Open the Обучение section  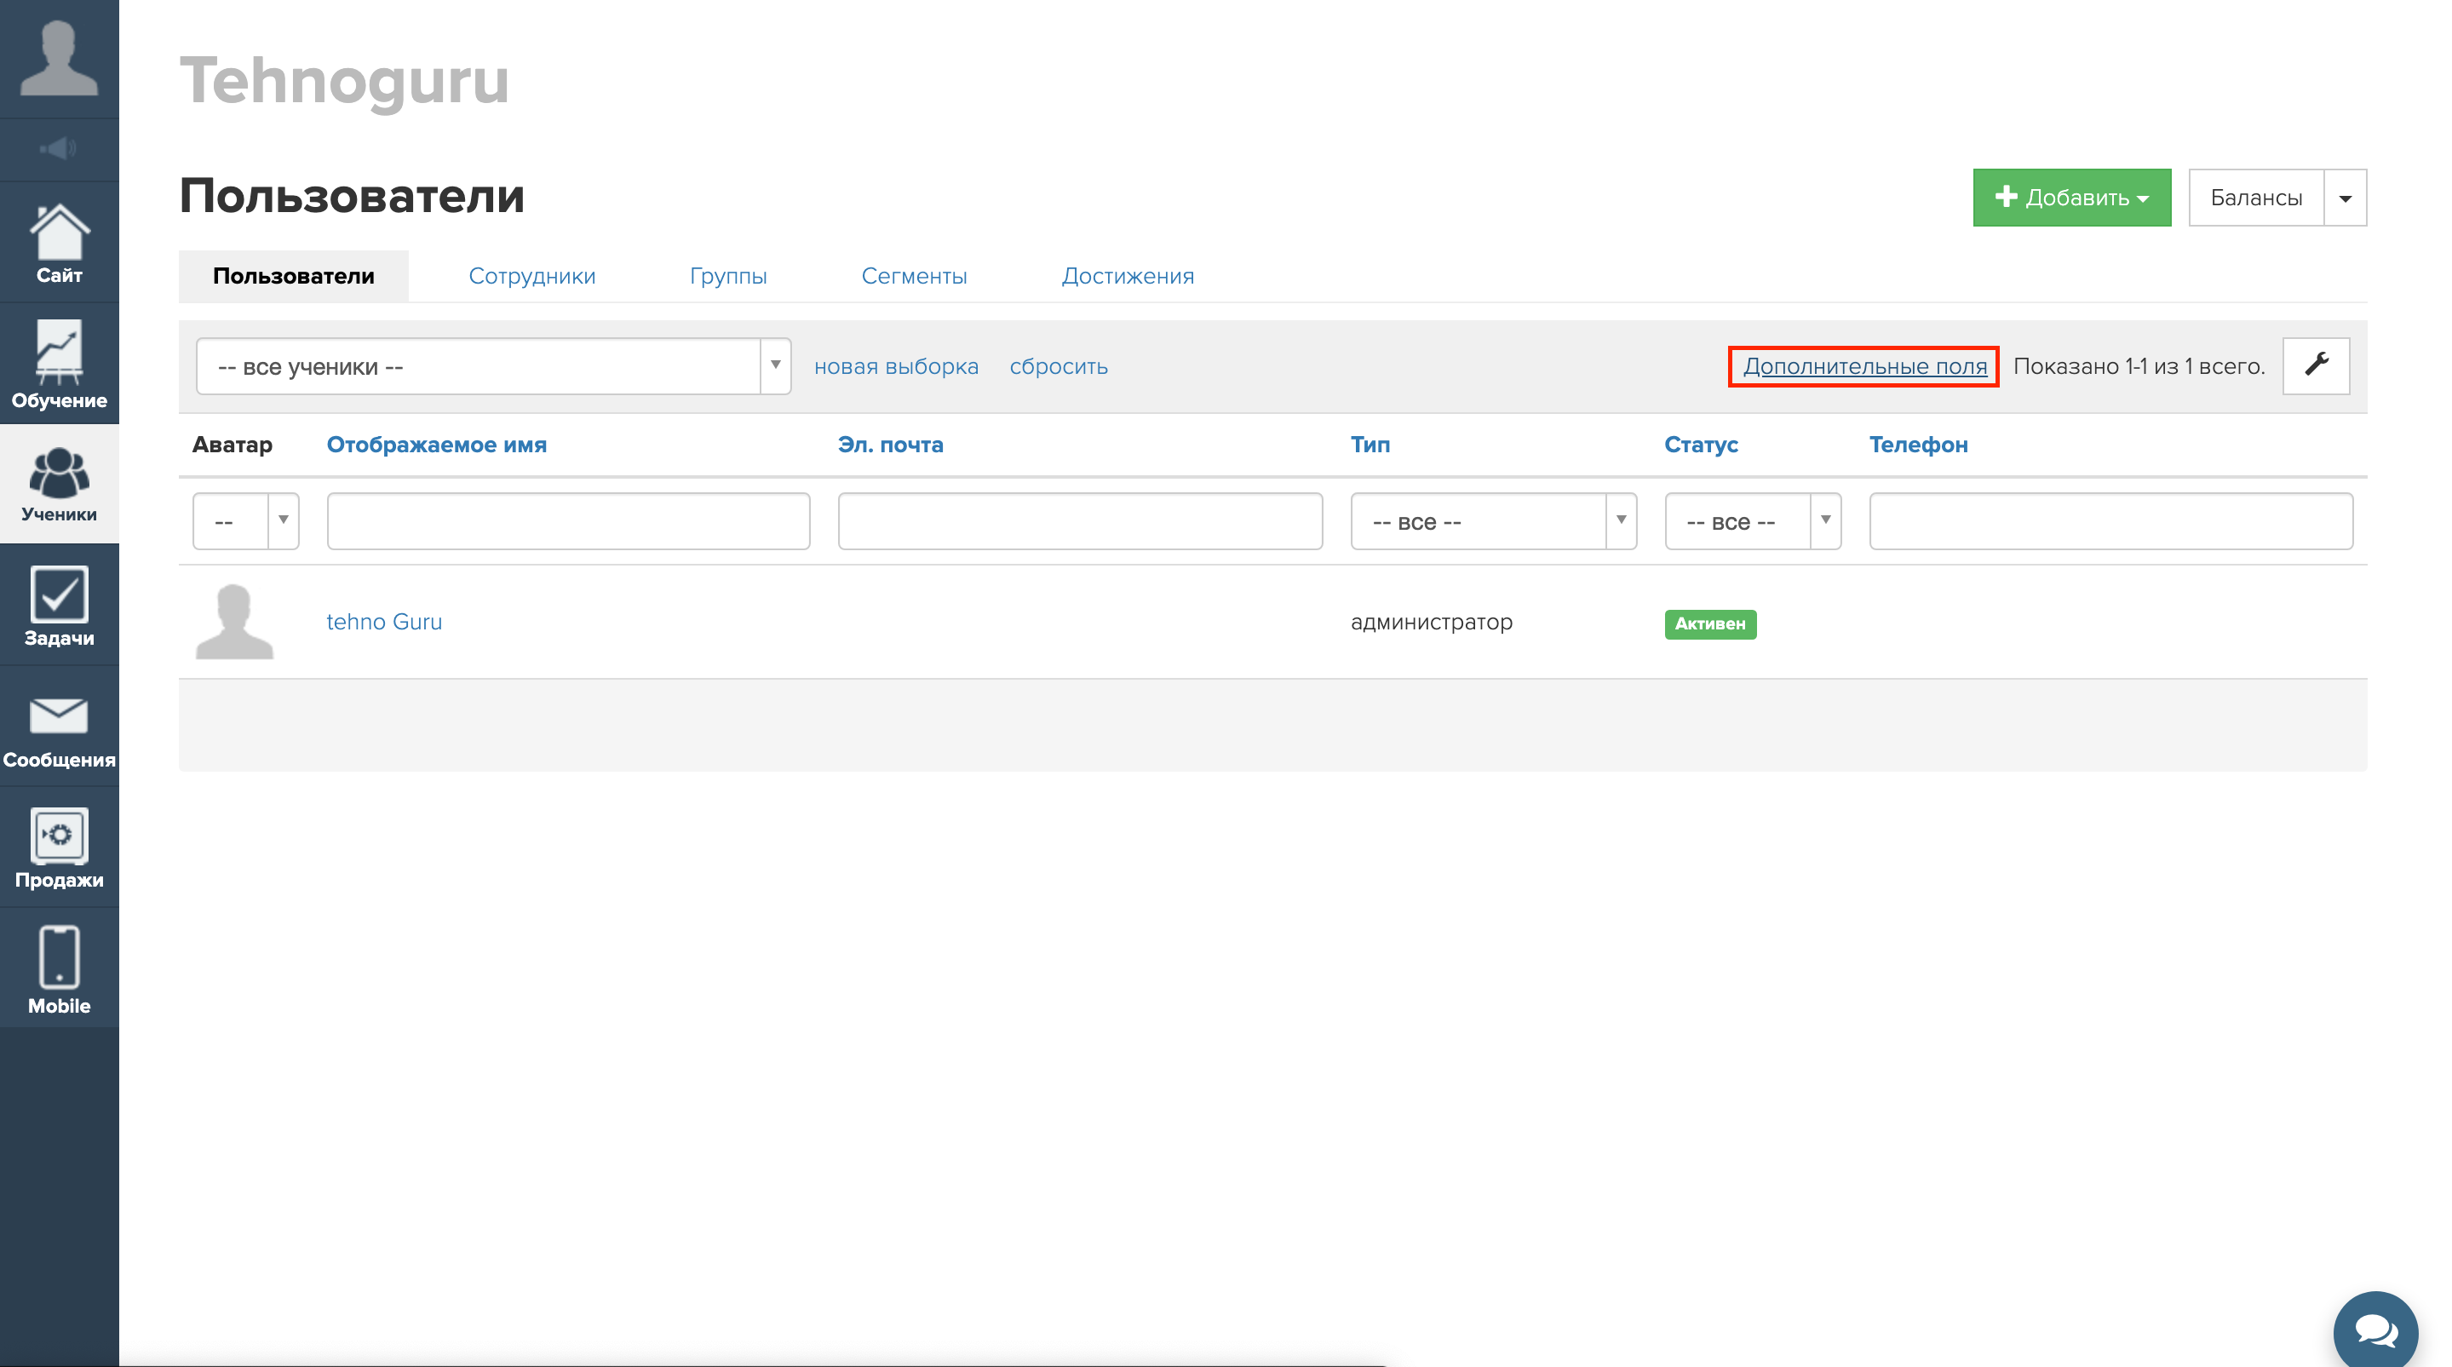coord(59,365)
